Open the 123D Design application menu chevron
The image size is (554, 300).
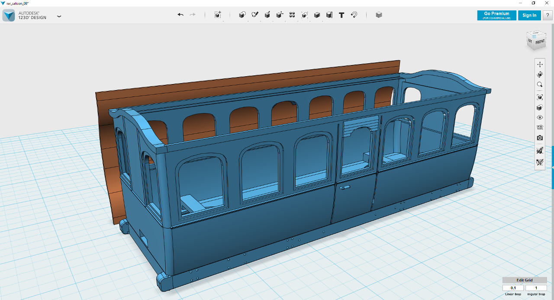(59, 16)
